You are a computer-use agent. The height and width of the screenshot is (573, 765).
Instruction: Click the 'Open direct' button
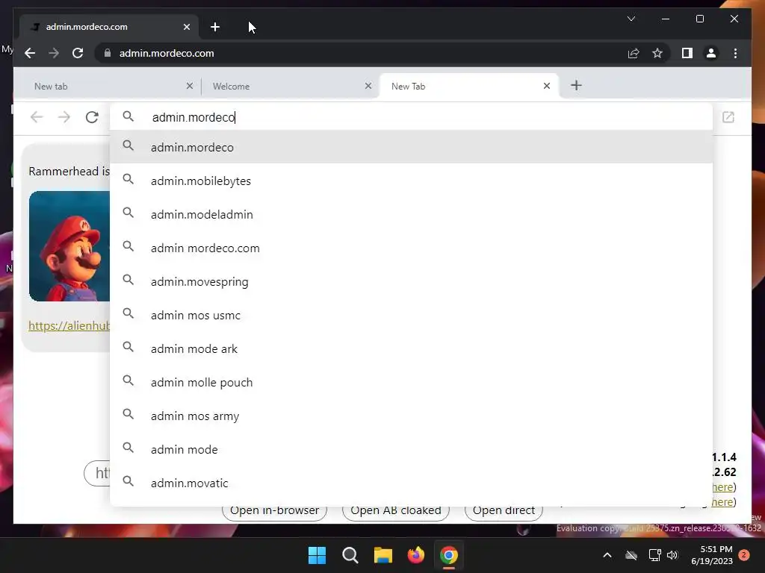tap(504, 512)
